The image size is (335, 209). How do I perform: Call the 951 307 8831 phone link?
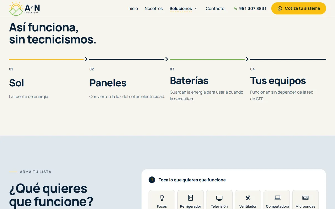[x=250, y=8]
